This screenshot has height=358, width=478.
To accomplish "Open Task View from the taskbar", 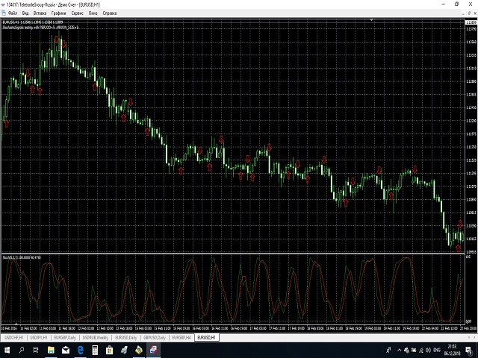I will 35,348.
